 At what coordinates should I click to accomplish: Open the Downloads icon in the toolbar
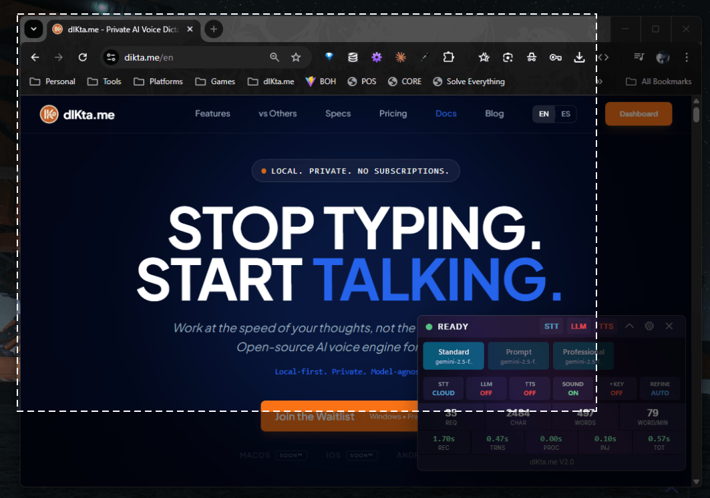(x=579, y=57)
